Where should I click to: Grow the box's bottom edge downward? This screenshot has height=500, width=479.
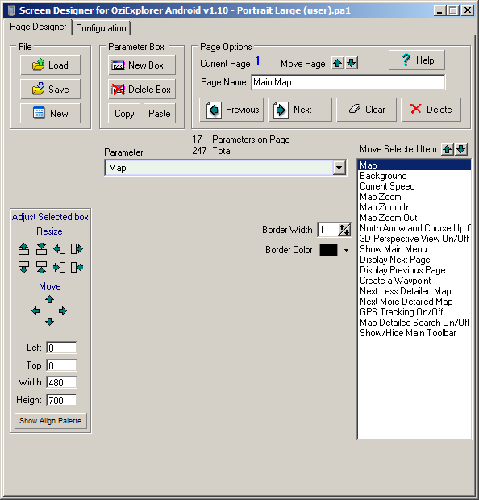pos(23,267)
